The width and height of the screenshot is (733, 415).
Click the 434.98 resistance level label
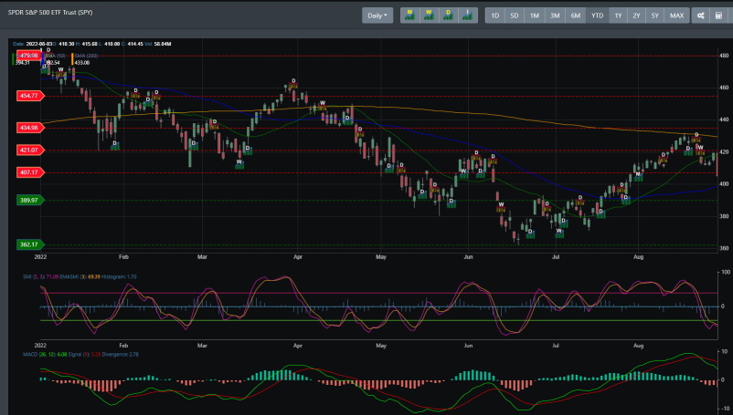point(30,128)
